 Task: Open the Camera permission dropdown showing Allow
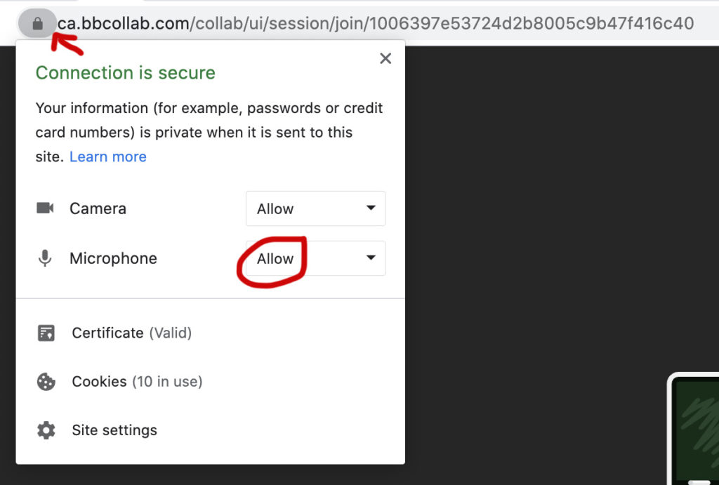(315, 208)
